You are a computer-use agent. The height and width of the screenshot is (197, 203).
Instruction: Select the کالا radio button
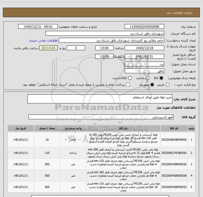coord(161,78)
